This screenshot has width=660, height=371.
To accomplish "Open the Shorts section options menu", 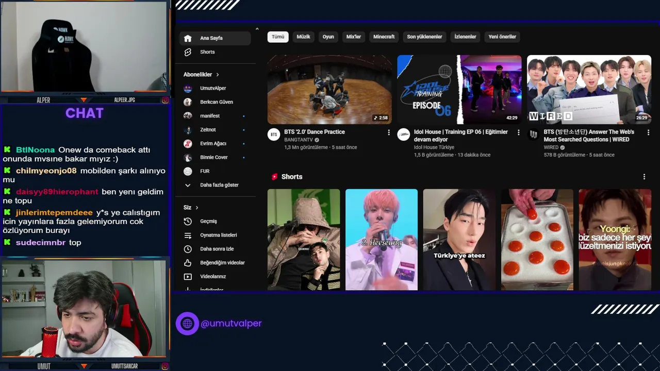I will (644, 177).
